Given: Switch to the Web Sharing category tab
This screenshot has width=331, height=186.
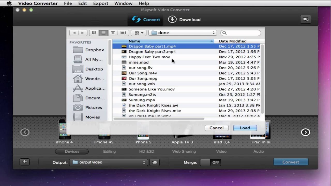Looking at the screenshot, I should click(184, 151).
